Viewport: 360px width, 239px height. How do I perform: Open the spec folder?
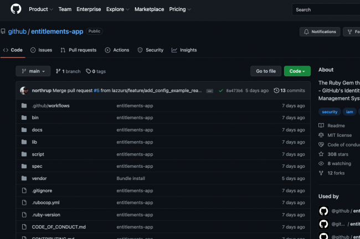(37, 166)
